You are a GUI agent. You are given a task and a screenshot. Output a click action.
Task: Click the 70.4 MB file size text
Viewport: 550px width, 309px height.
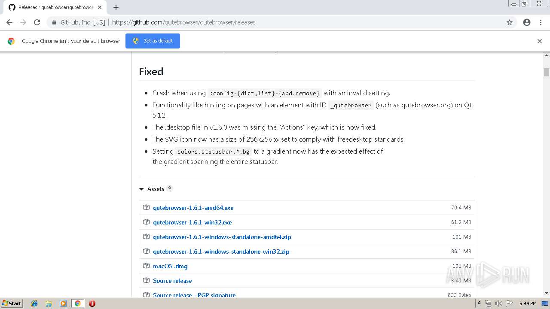click(461, 208)
